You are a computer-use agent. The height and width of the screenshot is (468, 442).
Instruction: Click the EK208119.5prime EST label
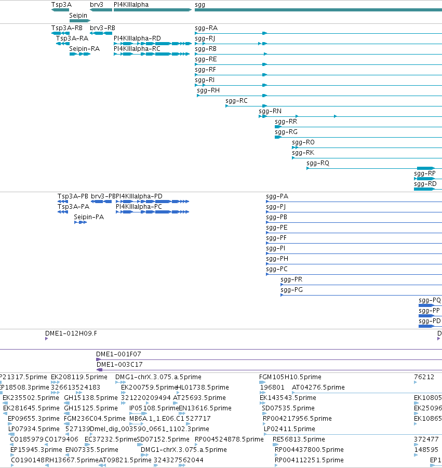[79, 377]
